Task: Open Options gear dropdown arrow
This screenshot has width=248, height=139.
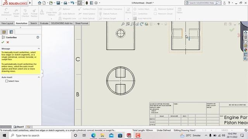Action: pyautogui.click(x=99, y=3)
